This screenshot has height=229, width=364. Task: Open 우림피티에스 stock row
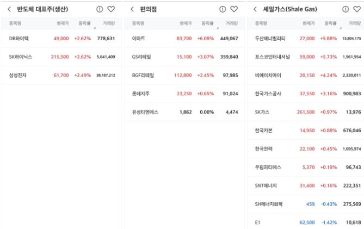click(x=305, y=168)
